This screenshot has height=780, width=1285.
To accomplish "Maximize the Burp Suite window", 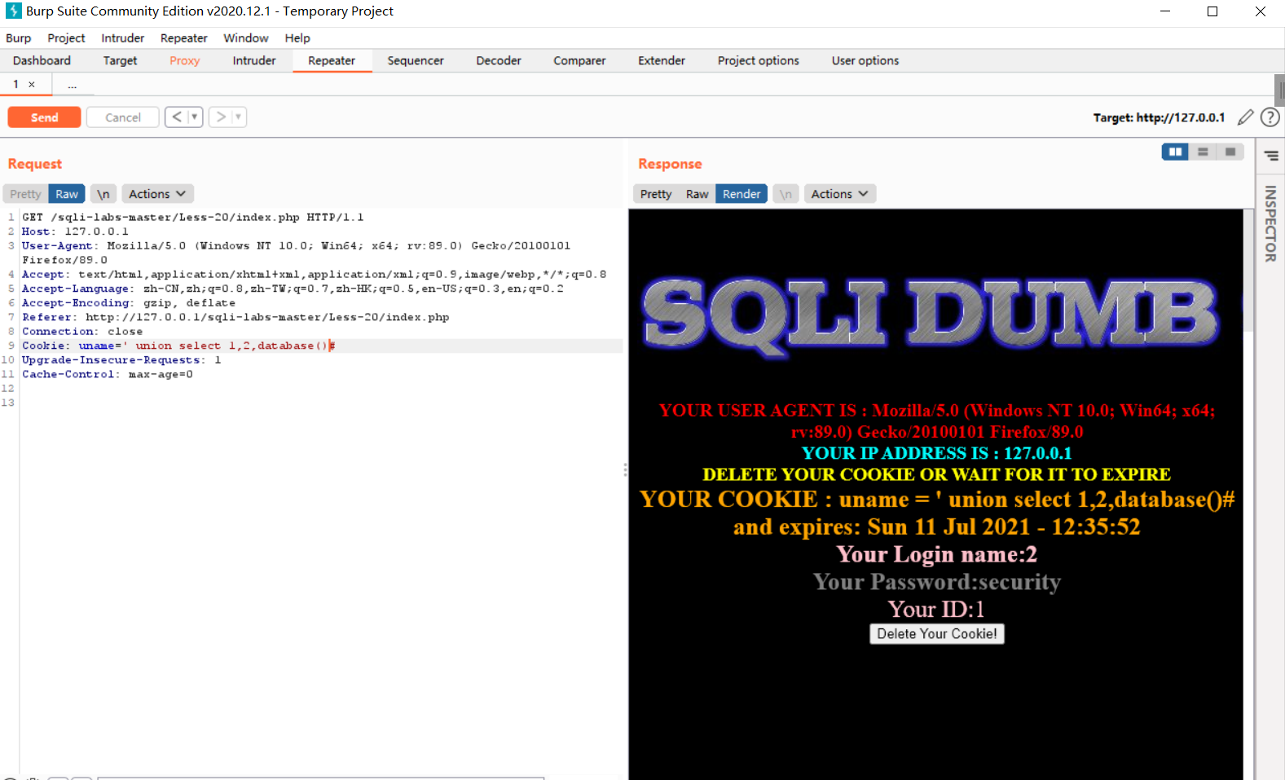I will [x=1212, y=11].
